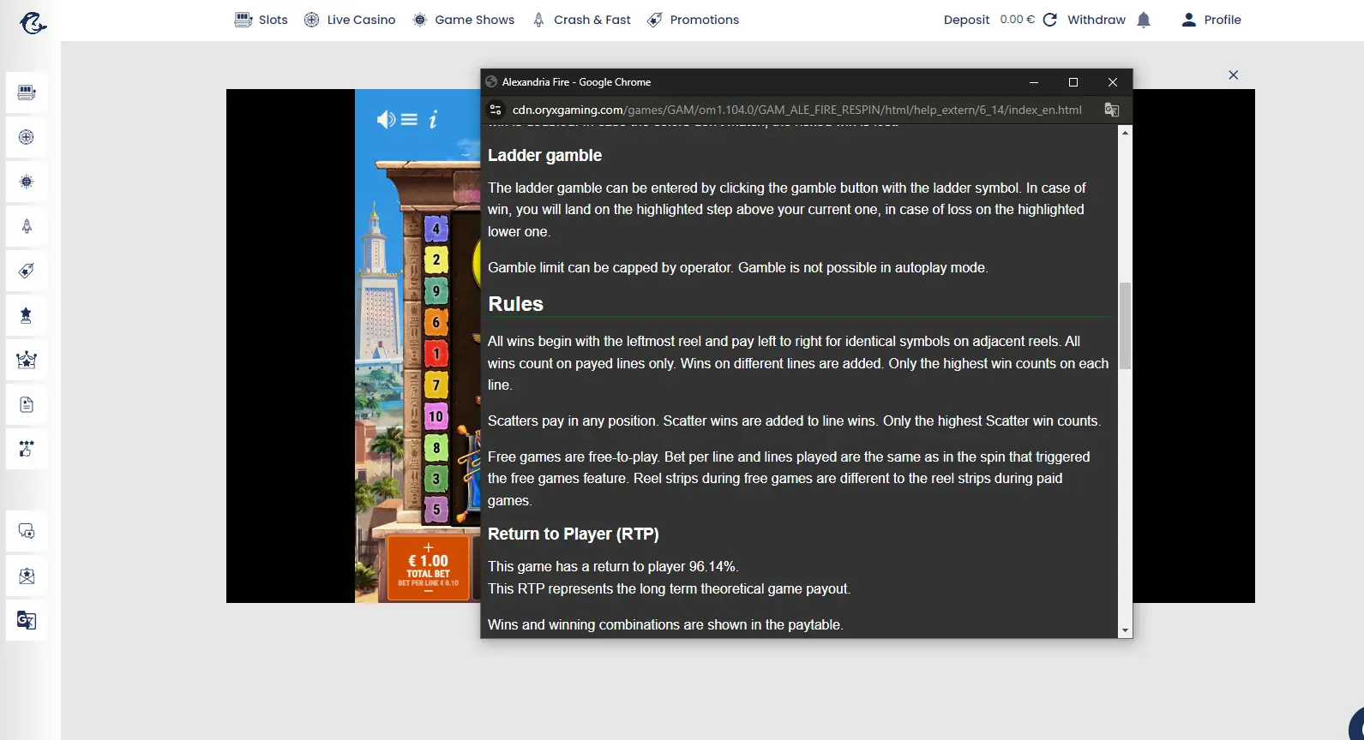Close the game overlay with X
Screen dimensions: 1364x740
(1233, 75)
